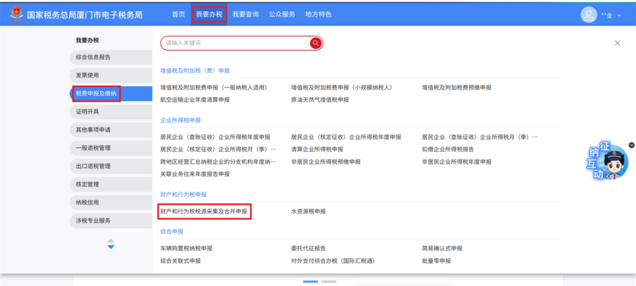Open 增值税及附加税费预缴申报

tap(456, 88)
